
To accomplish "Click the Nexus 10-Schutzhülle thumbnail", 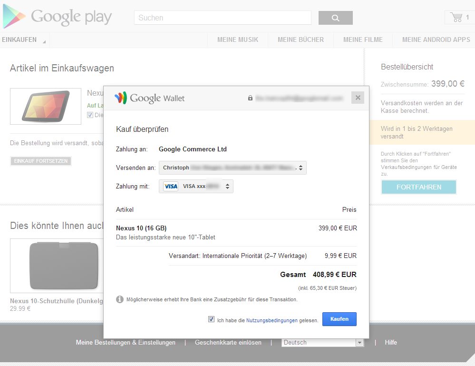I will [57, 266].
